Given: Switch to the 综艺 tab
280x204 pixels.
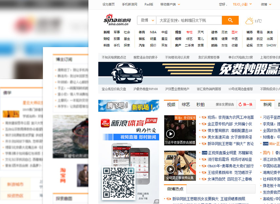Looking at the screenshot, I should click(186, 105).
